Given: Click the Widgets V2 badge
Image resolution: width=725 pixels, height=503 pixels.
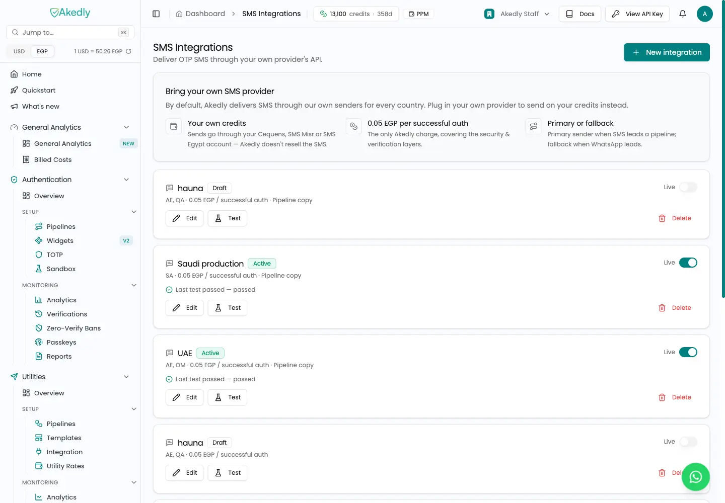Looking at the screenshot, I should click(126, 240).
